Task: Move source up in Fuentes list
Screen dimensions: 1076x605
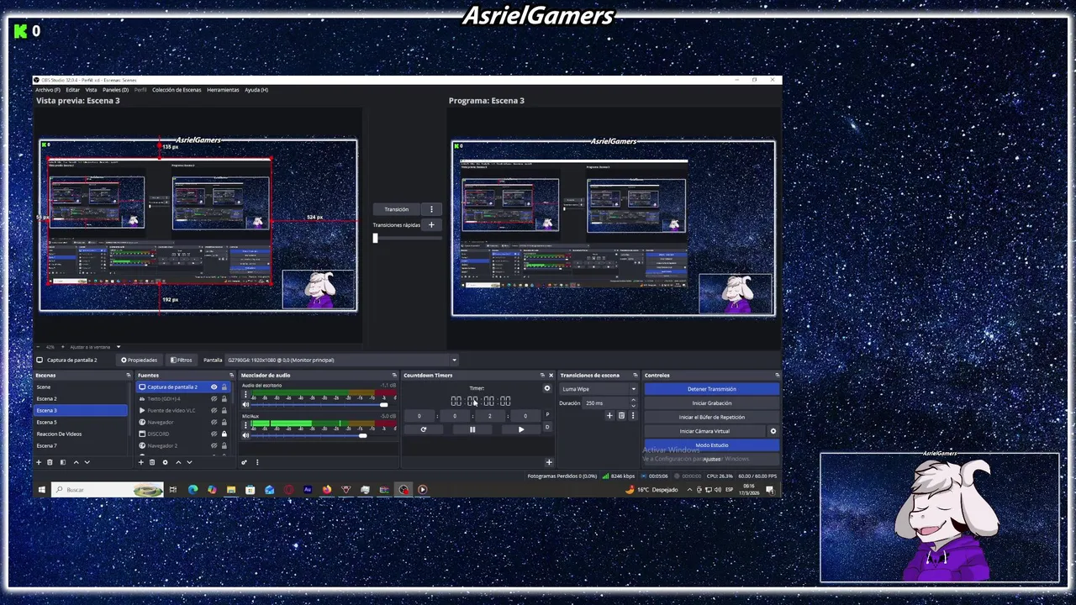Action: coord(178,462)
